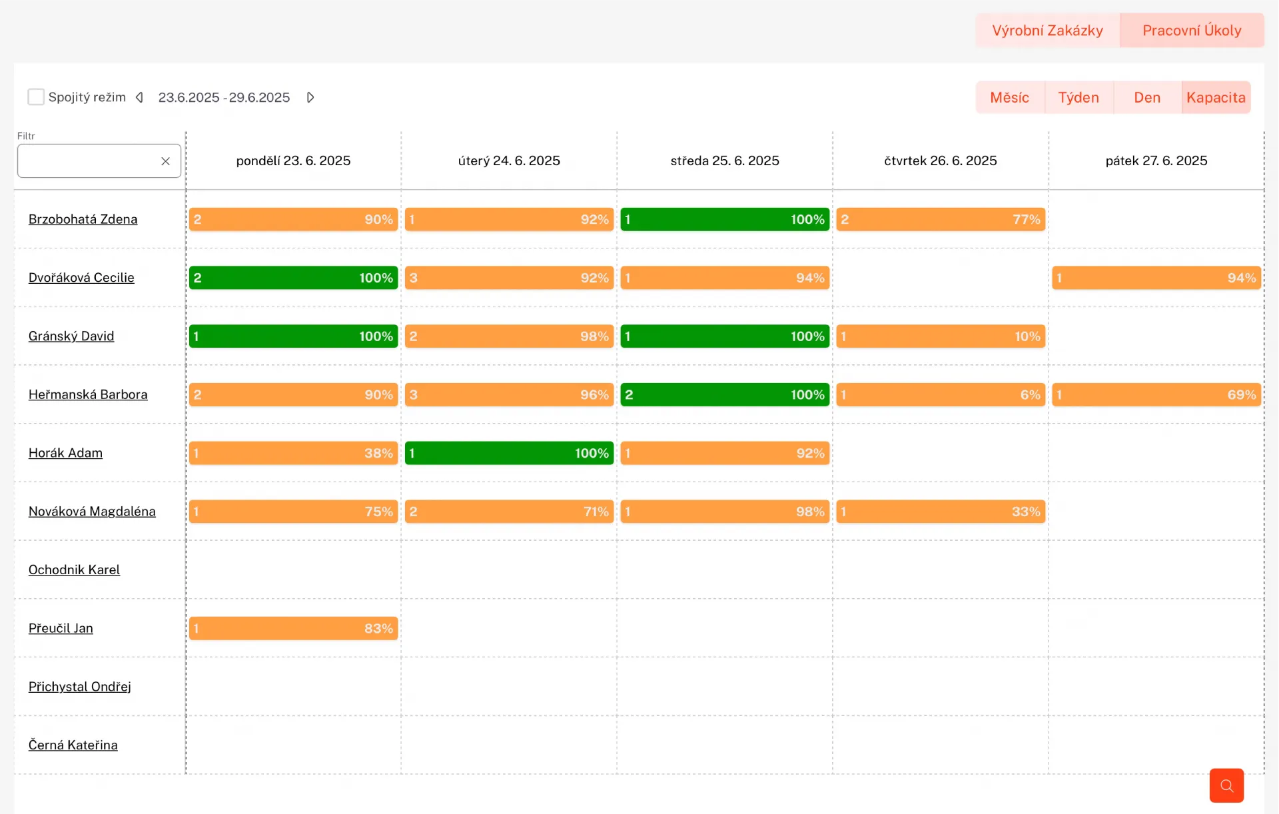Screen dimensions: 1279x814
Task: Click the date range 23.6.2025 - 29.6.2025
Action: 224,97
